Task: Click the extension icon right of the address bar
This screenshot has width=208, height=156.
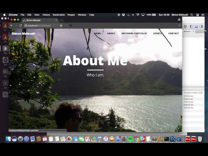Action: pyautogui.click(x=71, y=25)
